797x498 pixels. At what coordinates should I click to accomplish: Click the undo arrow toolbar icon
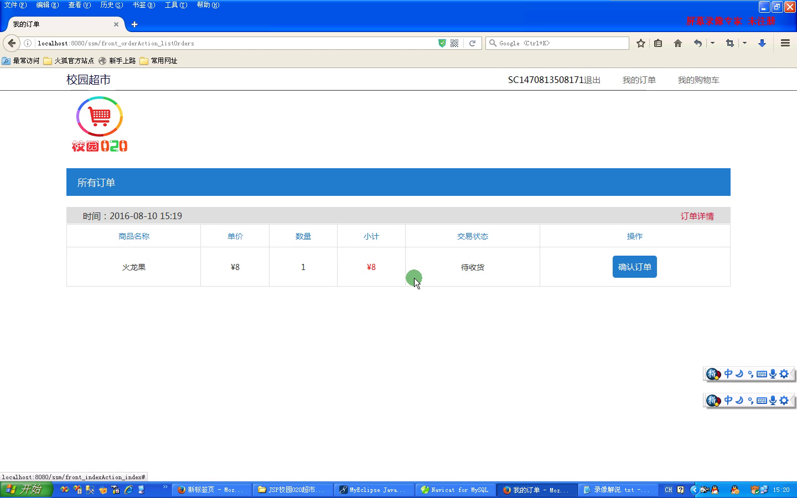[698, 43]
